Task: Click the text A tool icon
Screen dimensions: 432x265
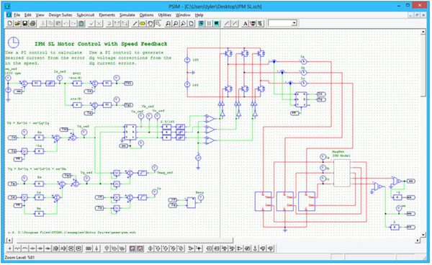Action: (246, 24)
